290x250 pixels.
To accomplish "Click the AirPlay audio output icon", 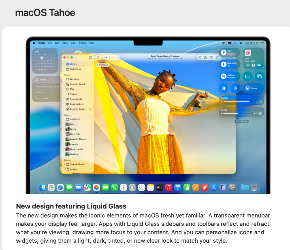I will tap(260, 114).
